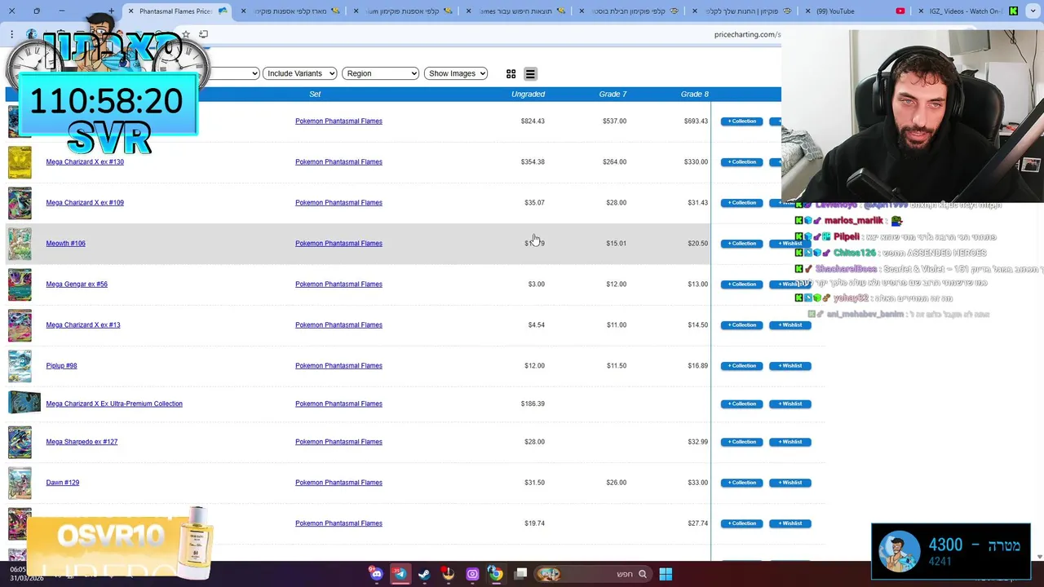
Task: Close the 'תוצאות חיפוש עבור' tab
Action: 468,11
